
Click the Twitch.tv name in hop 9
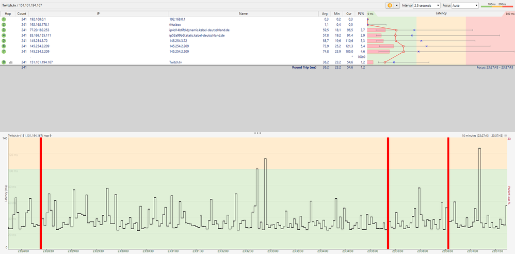(175, 62)
